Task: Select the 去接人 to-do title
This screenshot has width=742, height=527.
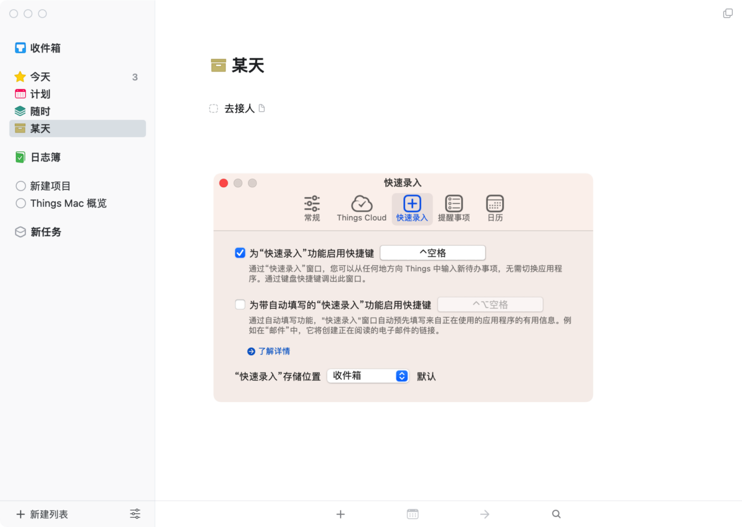Action: pyautogui.click(x=239, y=109)
